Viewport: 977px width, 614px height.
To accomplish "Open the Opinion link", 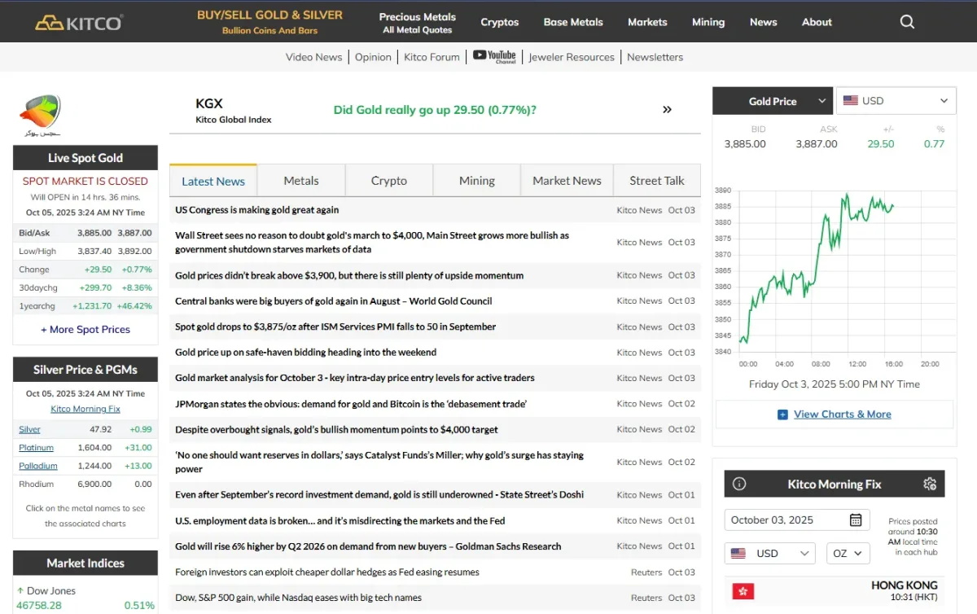I will [373, 57].
